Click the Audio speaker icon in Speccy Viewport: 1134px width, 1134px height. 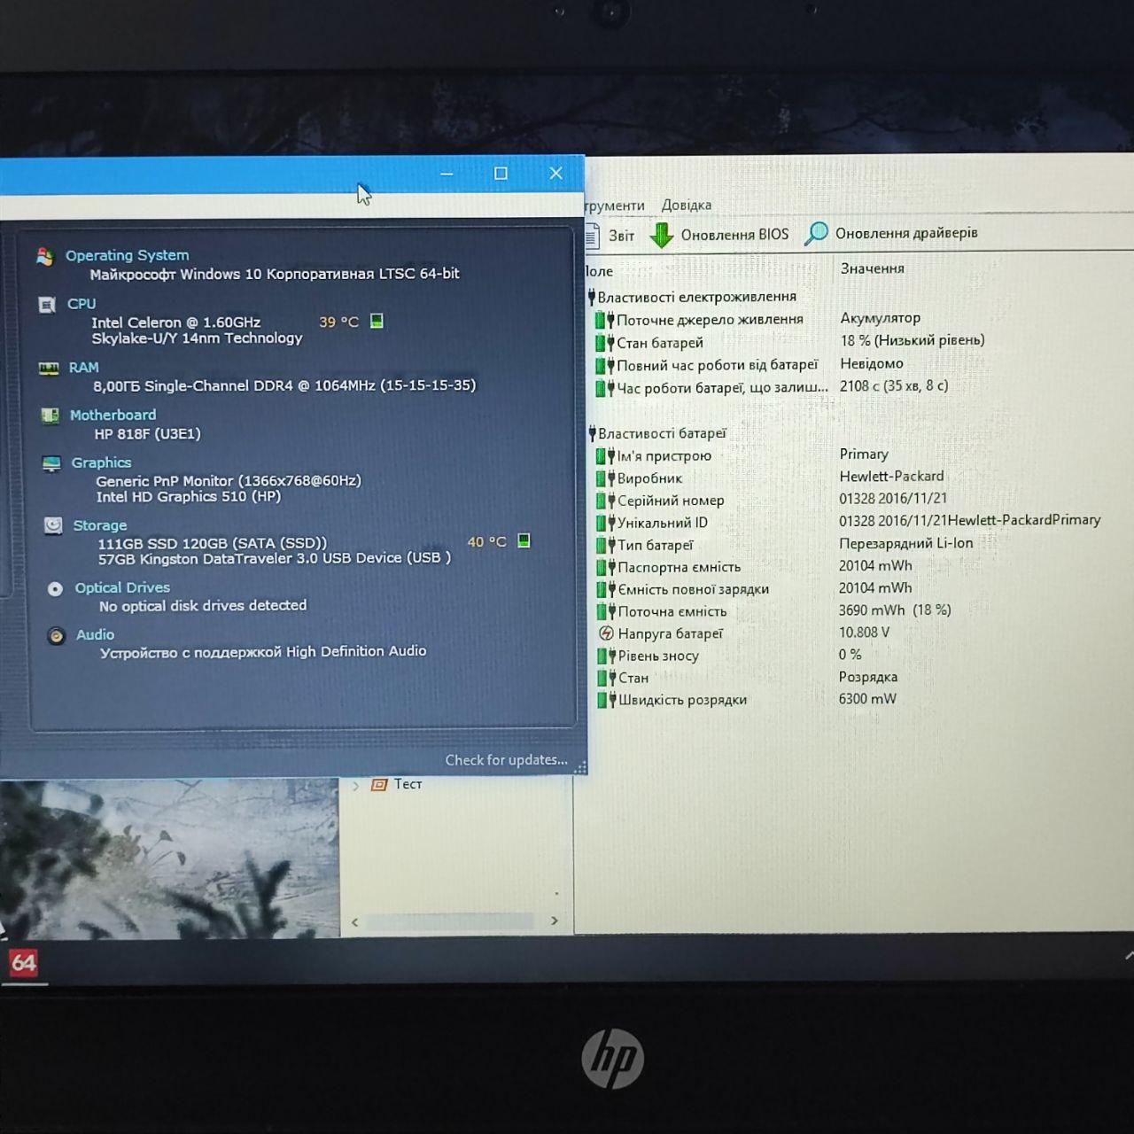coord(56,636)
